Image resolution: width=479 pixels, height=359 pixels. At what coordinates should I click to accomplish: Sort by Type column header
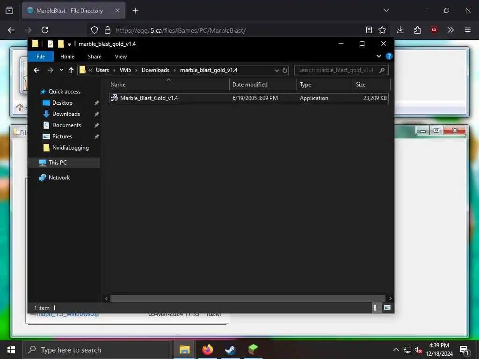click(325, 85)
